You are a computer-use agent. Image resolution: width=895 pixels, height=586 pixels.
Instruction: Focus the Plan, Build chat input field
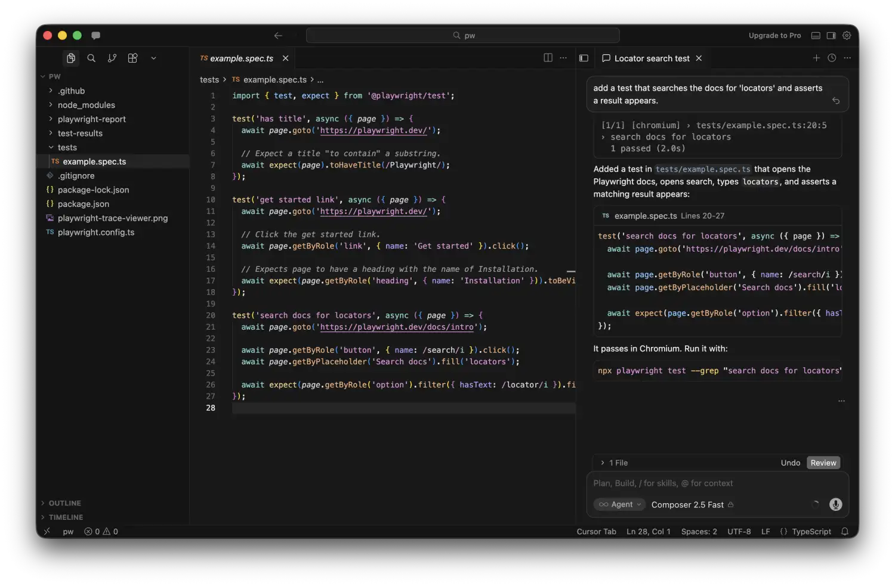718,483
